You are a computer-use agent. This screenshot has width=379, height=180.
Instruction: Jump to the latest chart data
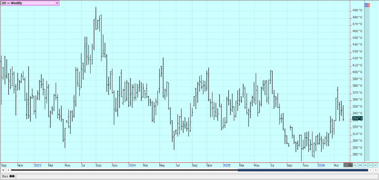375,170
